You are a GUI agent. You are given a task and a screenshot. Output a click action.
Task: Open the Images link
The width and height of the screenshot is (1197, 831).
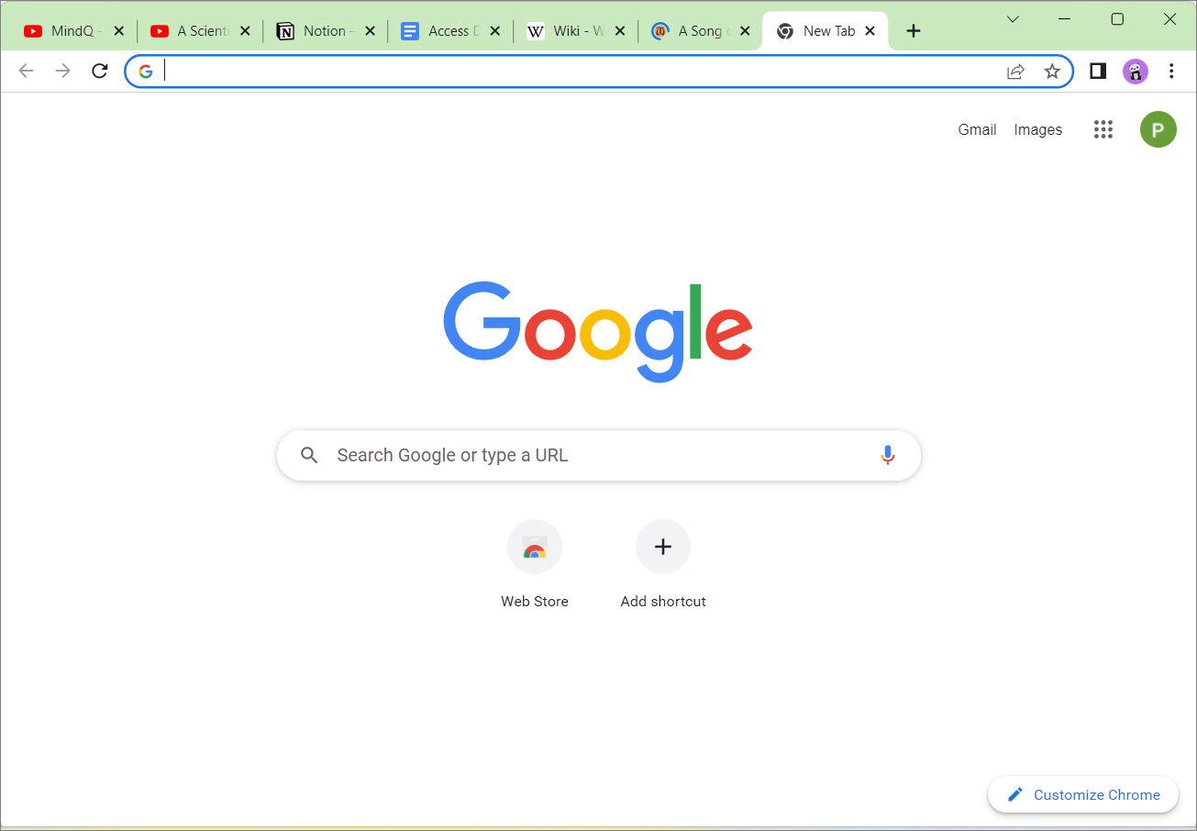tap(1038, 129)
